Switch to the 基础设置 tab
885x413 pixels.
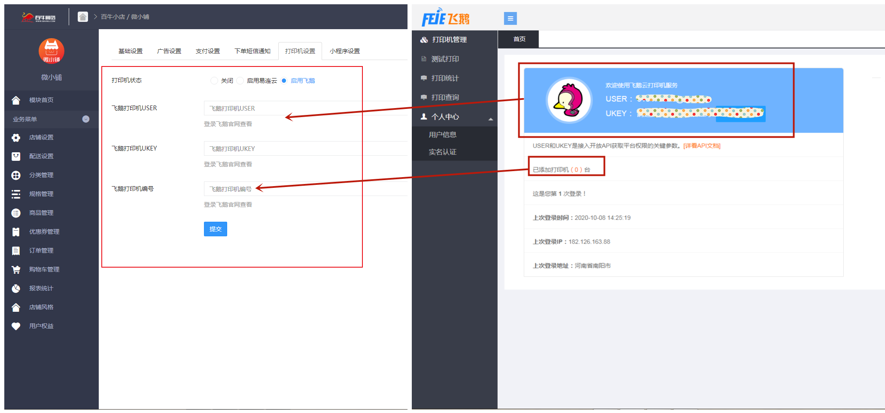[131, 51]
